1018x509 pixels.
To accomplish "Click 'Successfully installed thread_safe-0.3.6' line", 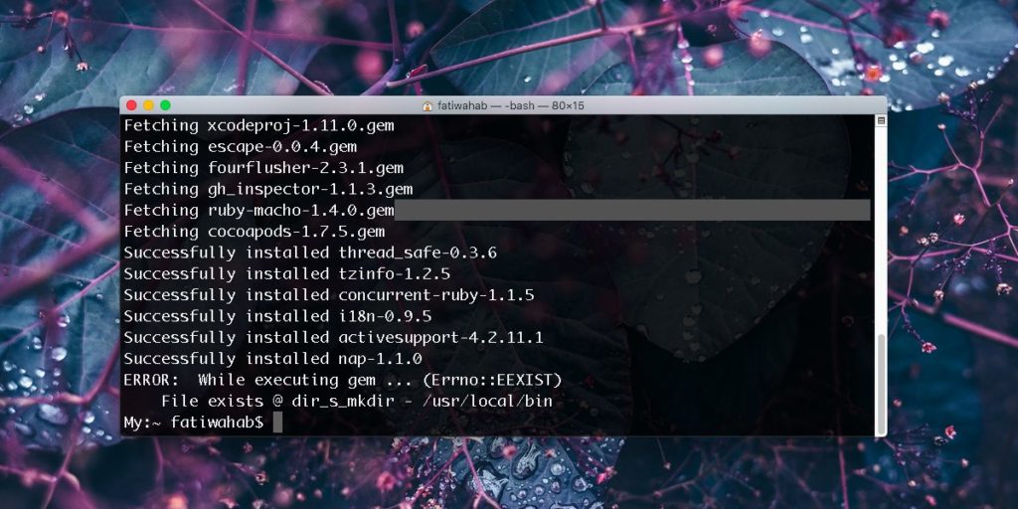I will point(310,254).
